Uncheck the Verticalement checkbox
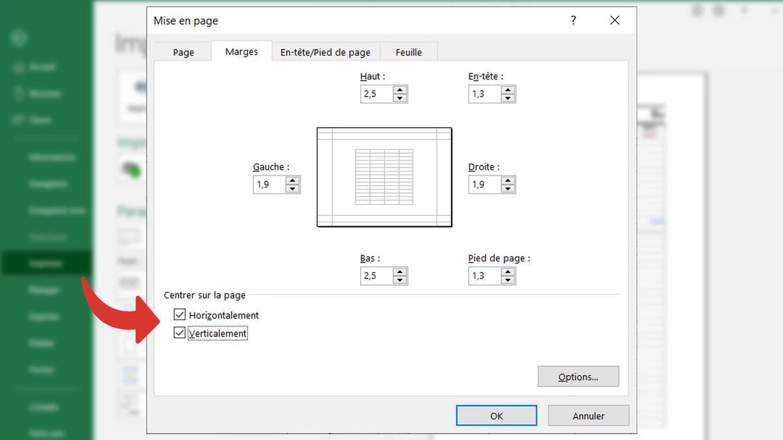The width and height of the screenshot is (783, 440). click(x=179, y=333)
